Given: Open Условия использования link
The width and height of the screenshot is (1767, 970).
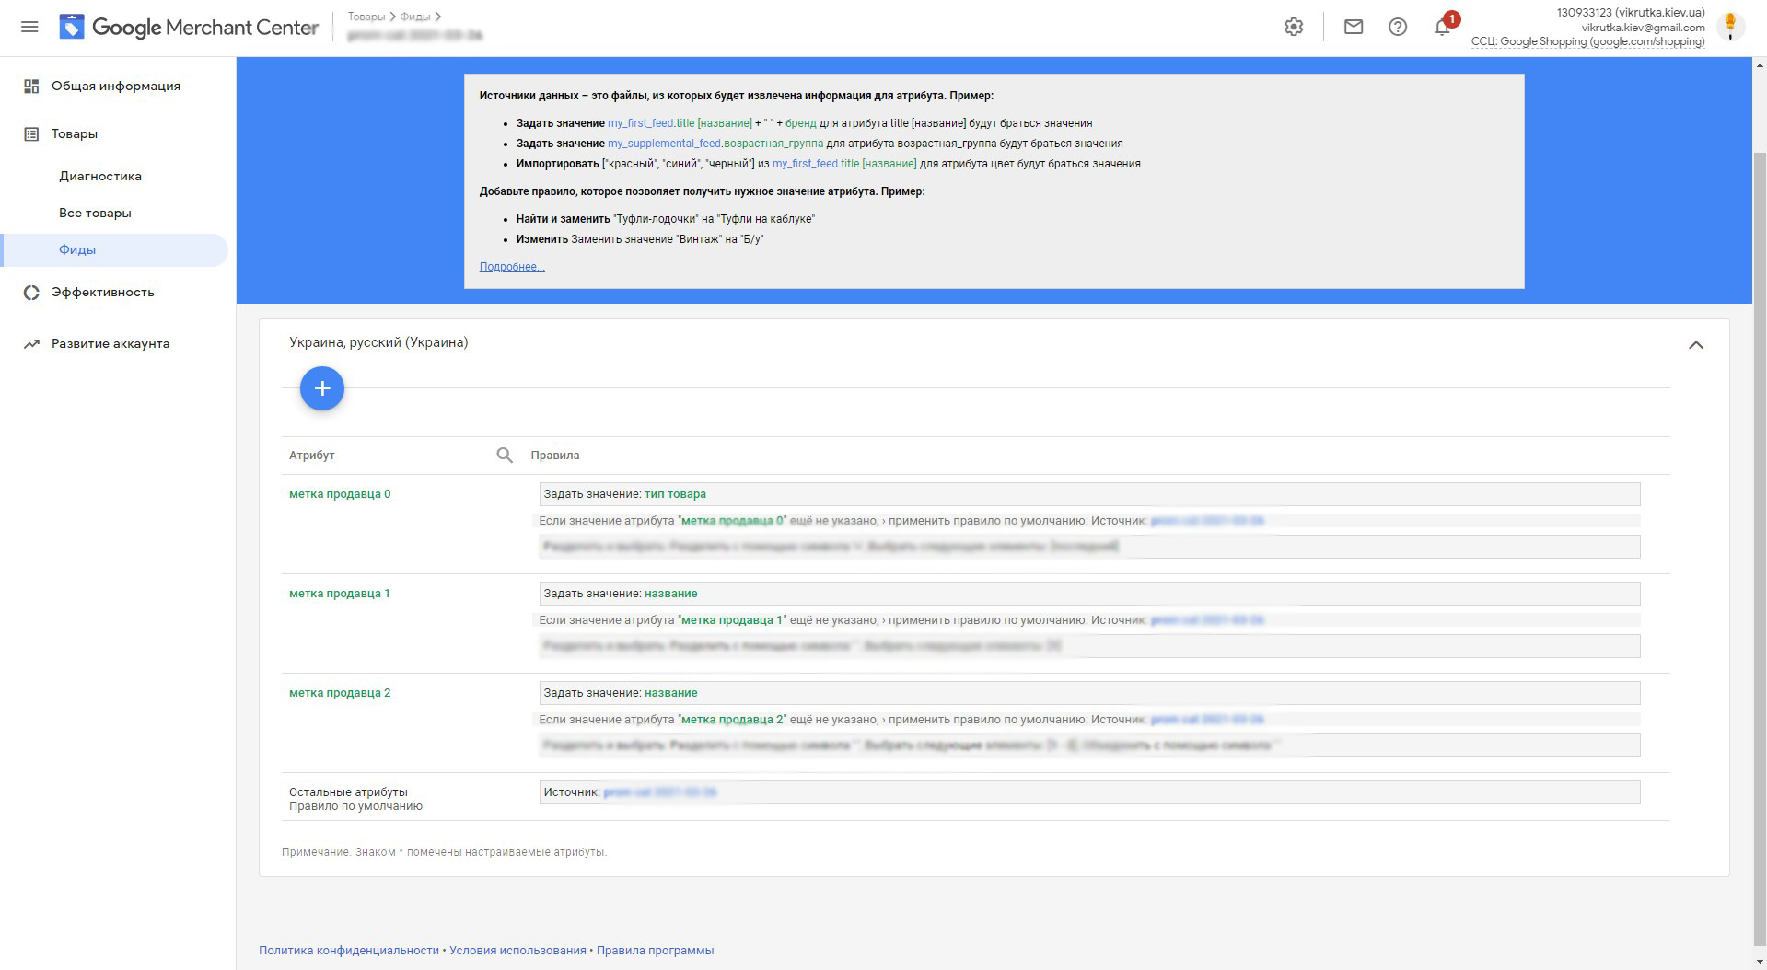Looking at the screenshot, I should click(x=517, y=951).
